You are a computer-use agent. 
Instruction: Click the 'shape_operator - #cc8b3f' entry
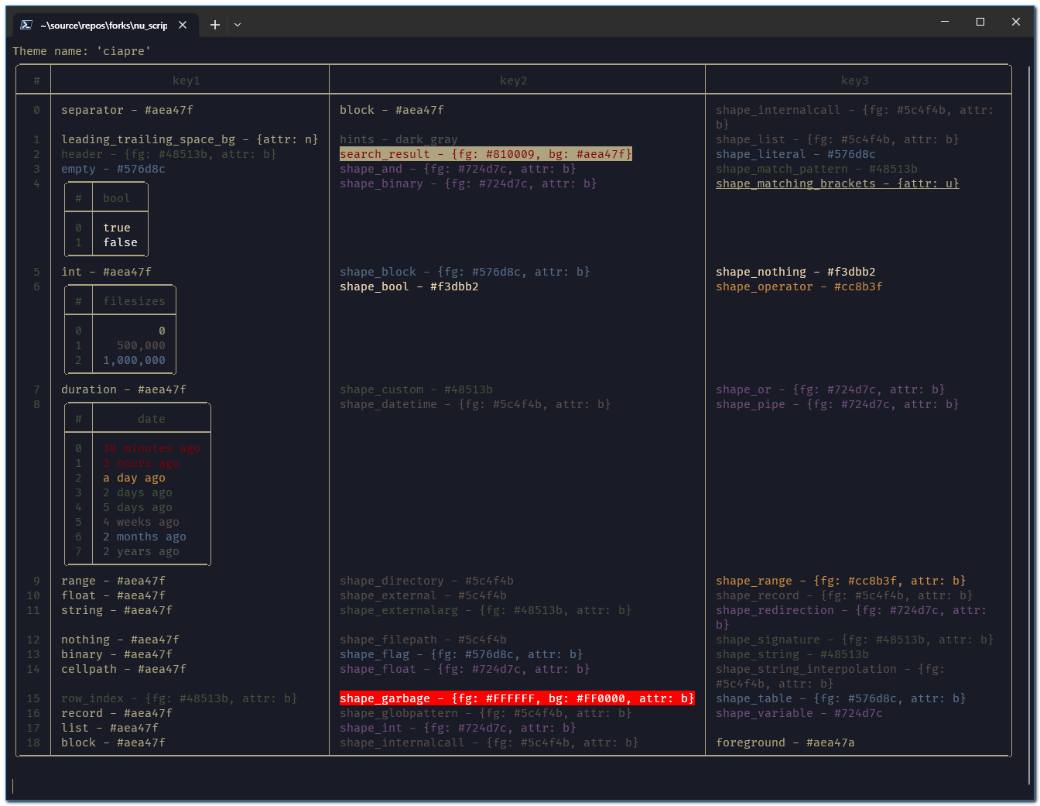pos(799,286)
